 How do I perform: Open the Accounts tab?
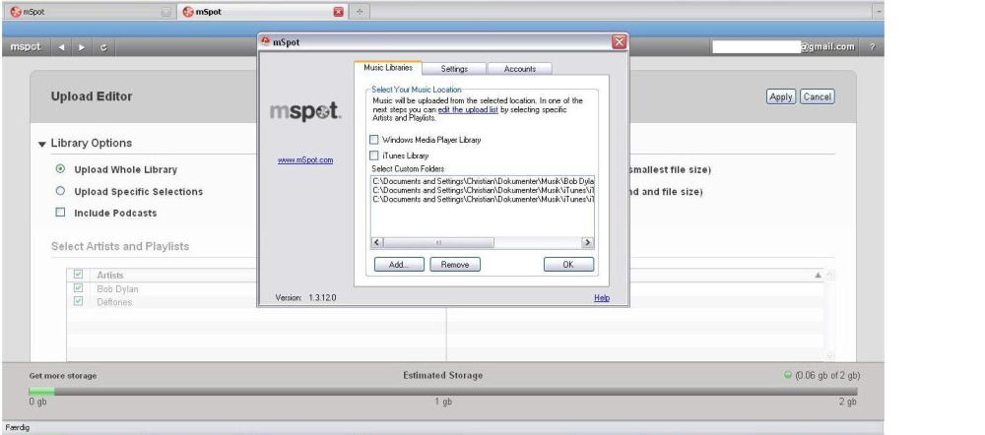519,69
